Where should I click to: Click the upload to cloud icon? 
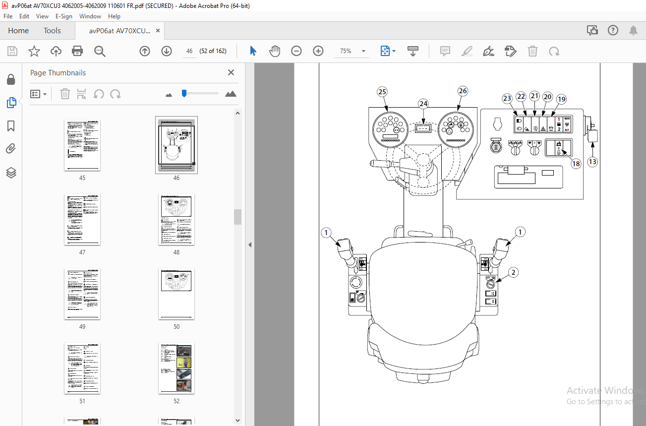56,51
